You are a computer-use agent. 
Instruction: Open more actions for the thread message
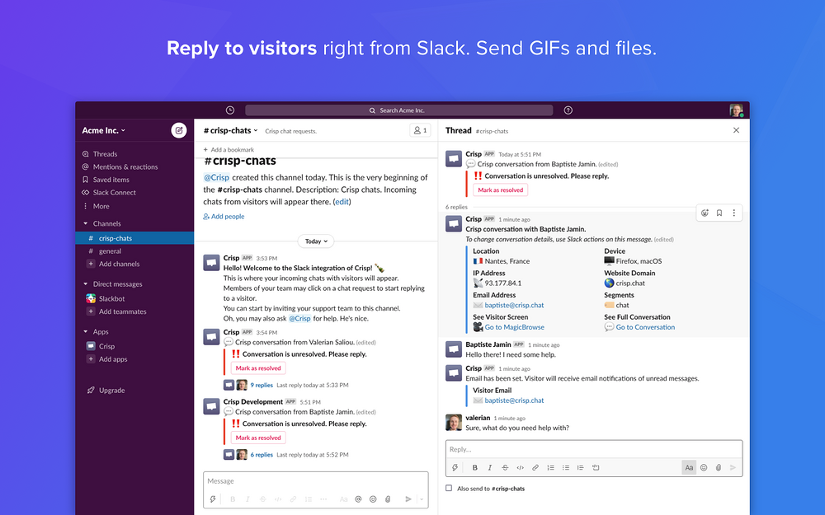[x=734, y=213]
